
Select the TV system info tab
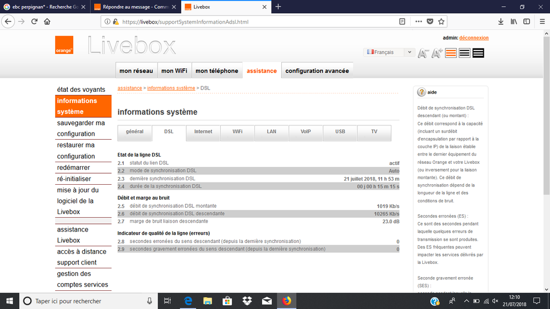pos(374,133)
